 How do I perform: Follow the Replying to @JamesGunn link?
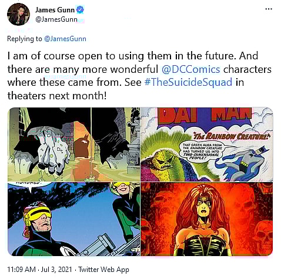(x=65, y=39)
